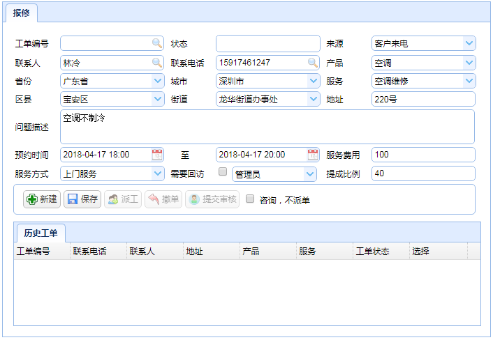The width and height of the screenshot is (493, 340).
Task: Click the 工单状态 column header
Action: tap(381, 251)
